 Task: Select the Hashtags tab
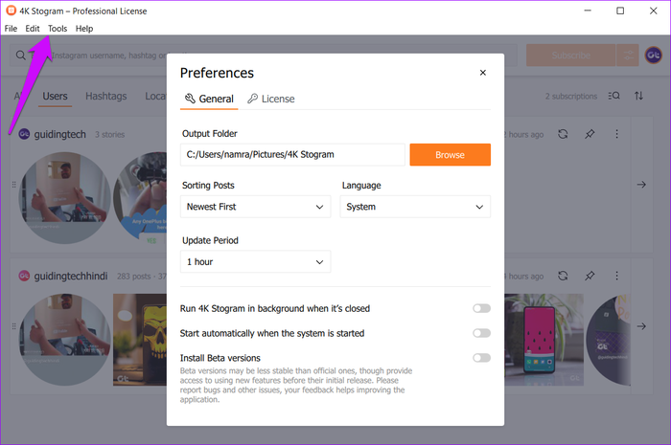pos(106,96)
